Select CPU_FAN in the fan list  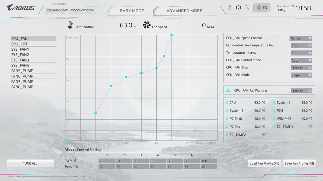pos(34,39)
